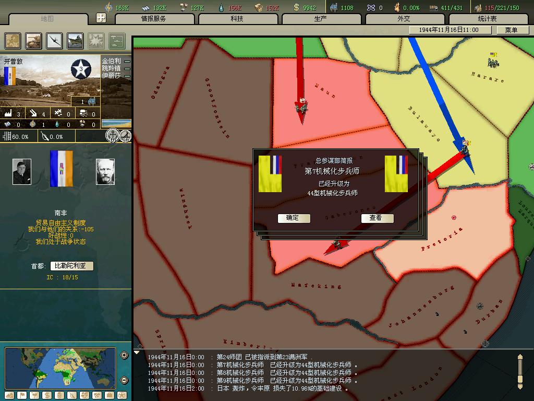Viewport: 534px width, 401px height.
Task: Open the naval units warship icon
Action: (75, 41)
